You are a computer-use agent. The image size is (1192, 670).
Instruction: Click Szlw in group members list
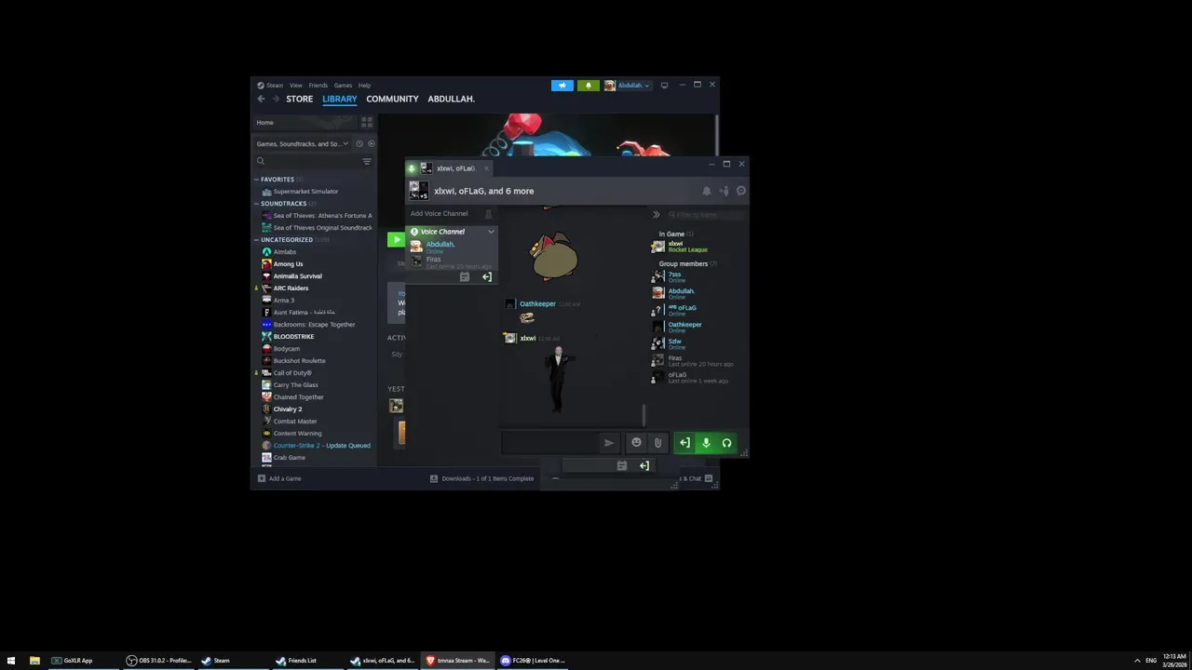676,343
